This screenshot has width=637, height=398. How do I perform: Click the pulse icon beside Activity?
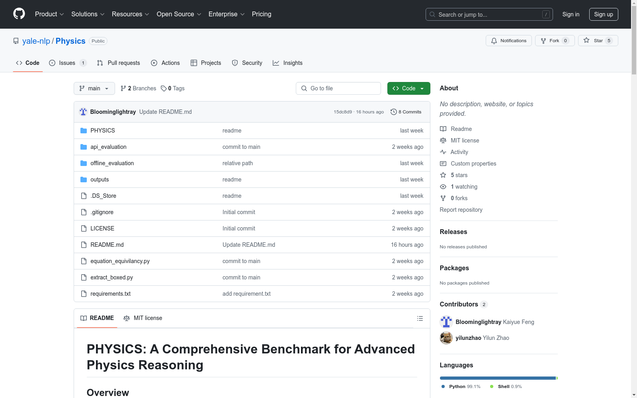coord(443,152)
